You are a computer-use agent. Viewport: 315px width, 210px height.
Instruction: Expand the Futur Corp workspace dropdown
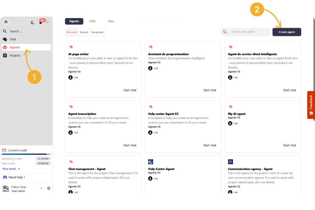[41, 188]
